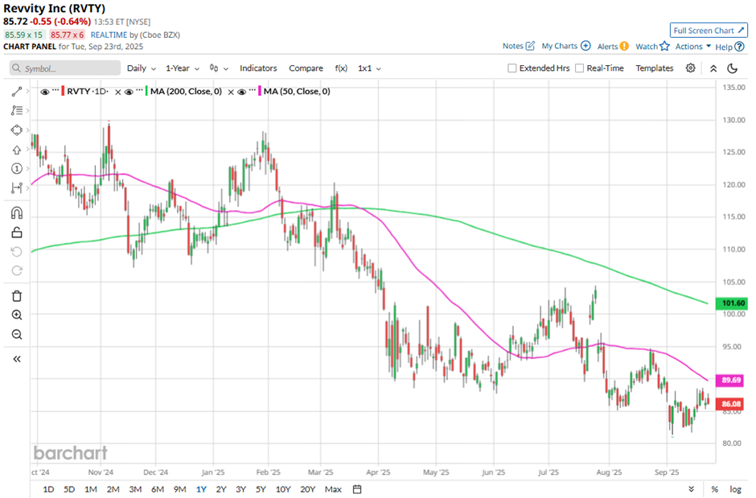Viewport: 756px width, 498px height.
Task: Toggle percent scale on price axis
Action: (714, 489)
